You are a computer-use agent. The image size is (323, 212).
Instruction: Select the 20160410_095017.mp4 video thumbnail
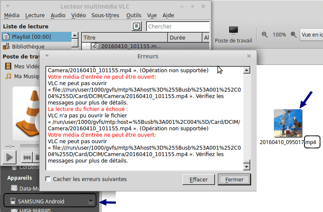(288, 123)
